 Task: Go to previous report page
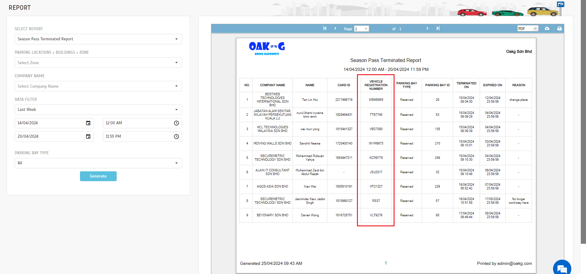click(335, 28)
